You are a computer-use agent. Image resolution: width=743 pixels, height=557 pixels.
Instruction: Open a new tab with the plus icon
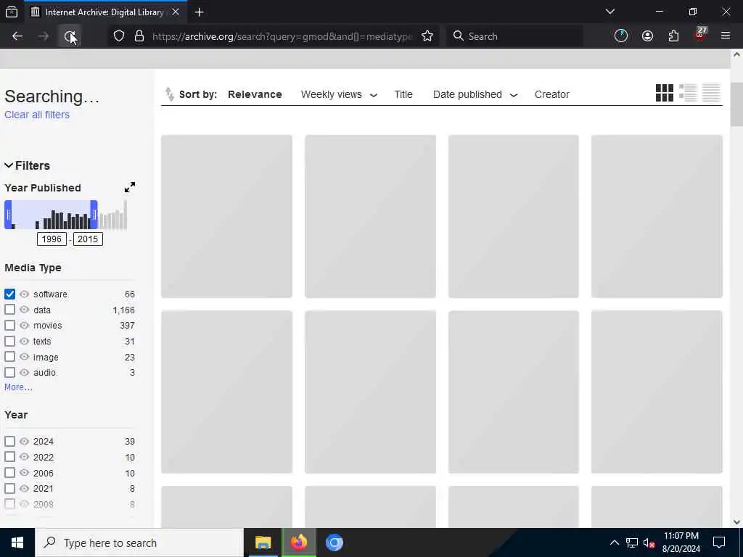[x=199, y=12]
